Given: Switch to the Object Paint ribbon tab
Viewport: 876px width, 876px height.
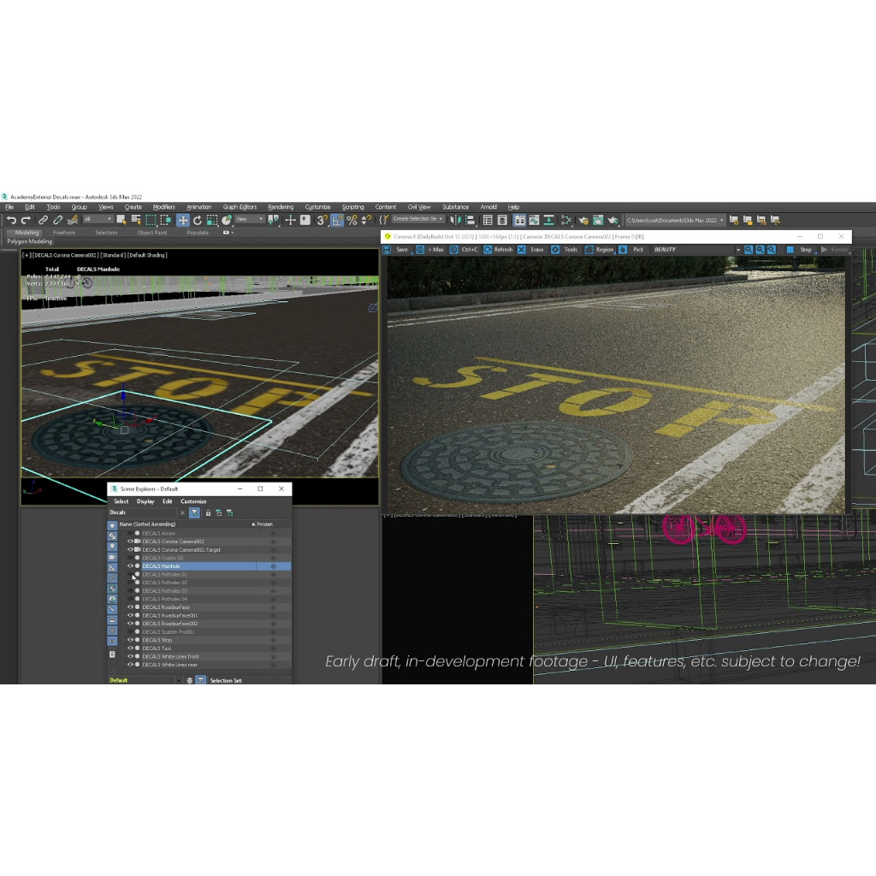Looking at the screenshot, I should (x=152, y=233).
